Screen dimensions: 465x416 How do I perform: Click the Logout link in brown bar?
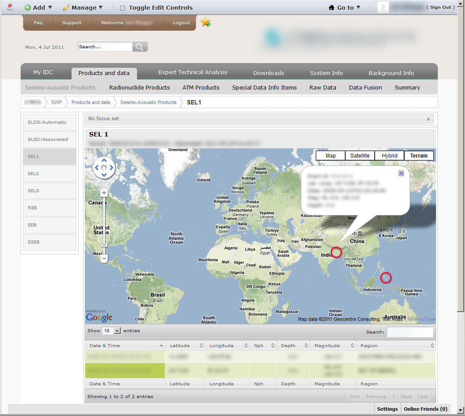pos(181,22)
